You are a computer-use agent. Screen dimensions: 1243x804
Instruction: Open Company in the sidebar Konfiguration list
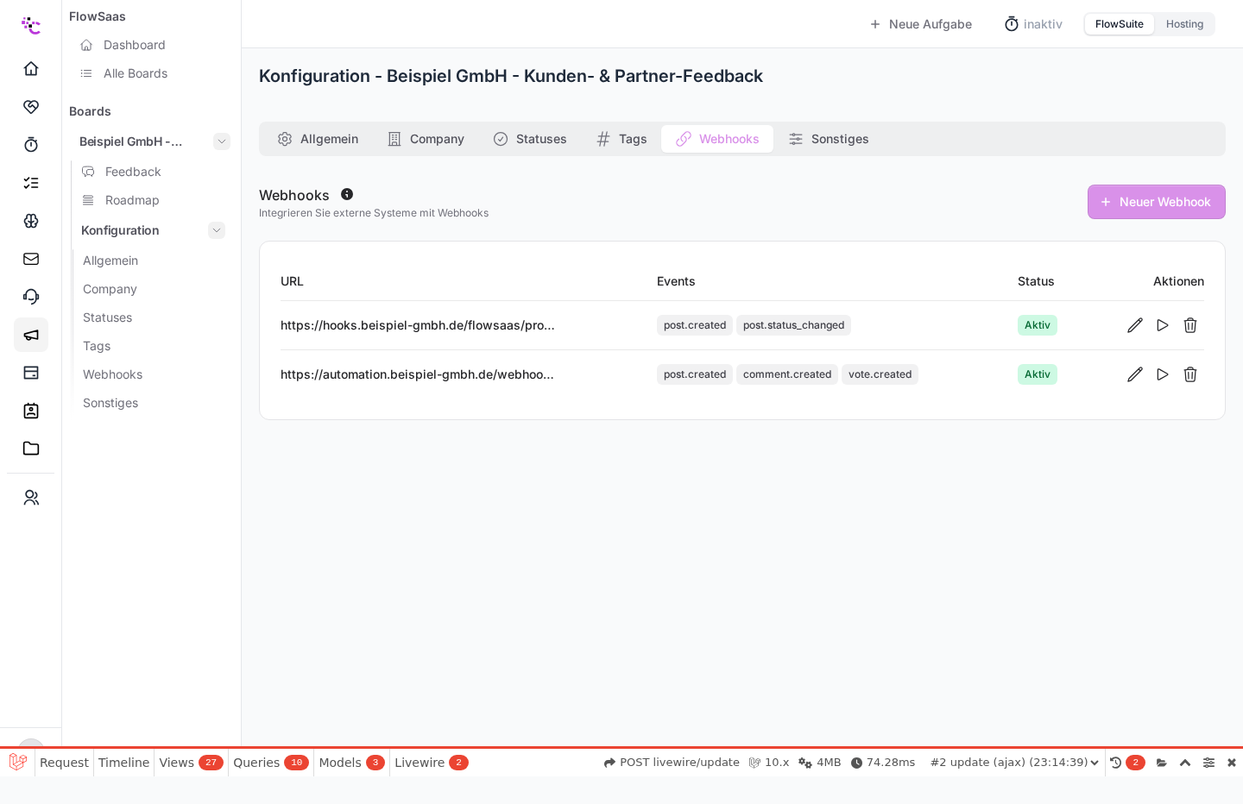(x=110, y=289)
